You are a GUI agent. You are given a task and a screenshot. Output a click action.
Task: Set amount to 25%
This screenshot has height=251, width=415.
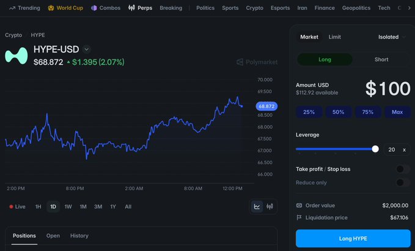pos(309,112)
